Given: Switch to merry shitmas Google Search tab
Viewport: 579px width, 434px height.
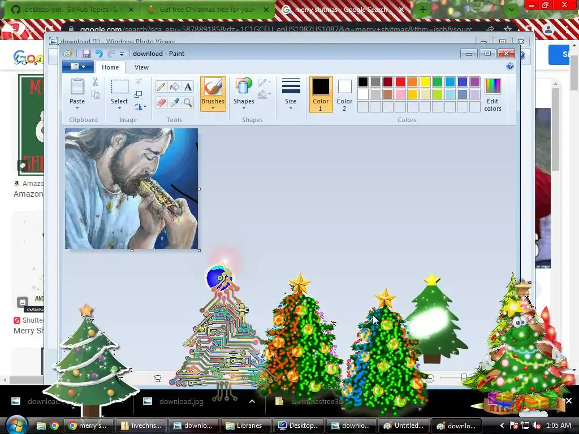Looking at the screenshot, I should pos(343,10).
